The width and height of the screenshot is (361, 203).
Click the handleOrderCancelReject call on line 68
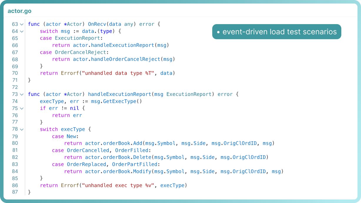coord(126,59)
